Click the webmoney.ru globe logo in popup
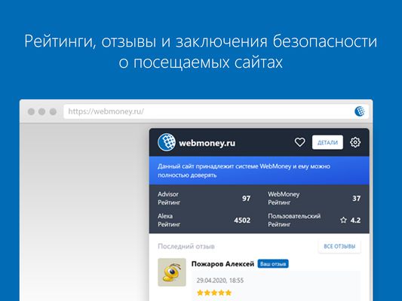The width and height of the screenshot is (402, 301). tap(167, 142)
